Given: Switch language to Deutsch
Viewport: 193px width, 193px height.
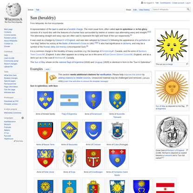Looking at the screenshot, I should (7, 124).
